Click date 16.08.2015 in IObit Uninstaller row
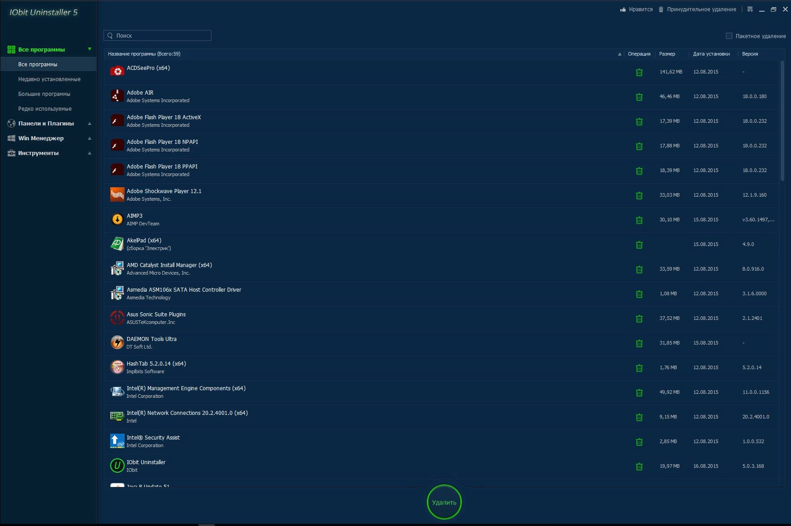 coord(706,466)
